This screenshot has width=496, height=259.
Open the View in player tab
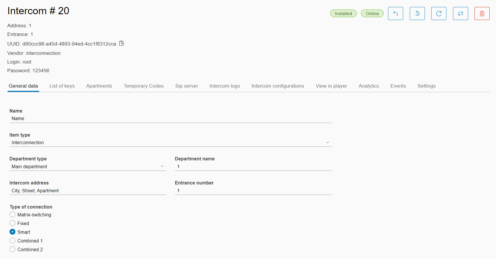point(331,86)
